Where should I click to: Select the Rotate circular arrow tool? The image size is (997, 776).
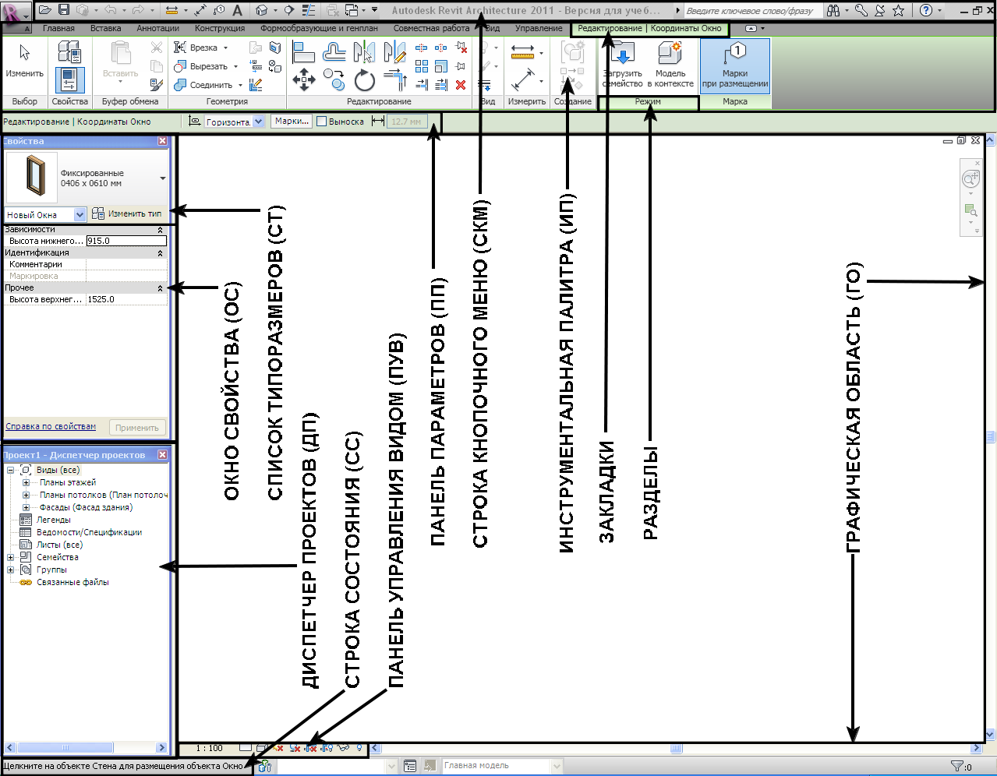pyautogui.click(x=364, y=79)
